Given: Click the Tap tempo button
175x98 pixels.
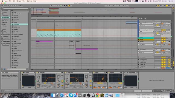Looking at the screenshot, I should 2,6.
